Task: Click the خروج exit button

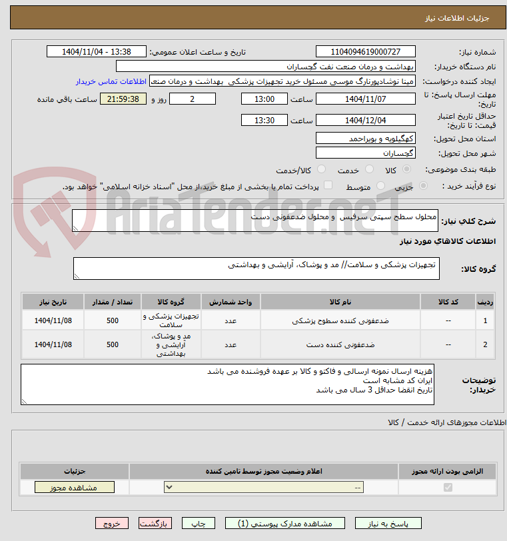Action: [x=112, y=523]
